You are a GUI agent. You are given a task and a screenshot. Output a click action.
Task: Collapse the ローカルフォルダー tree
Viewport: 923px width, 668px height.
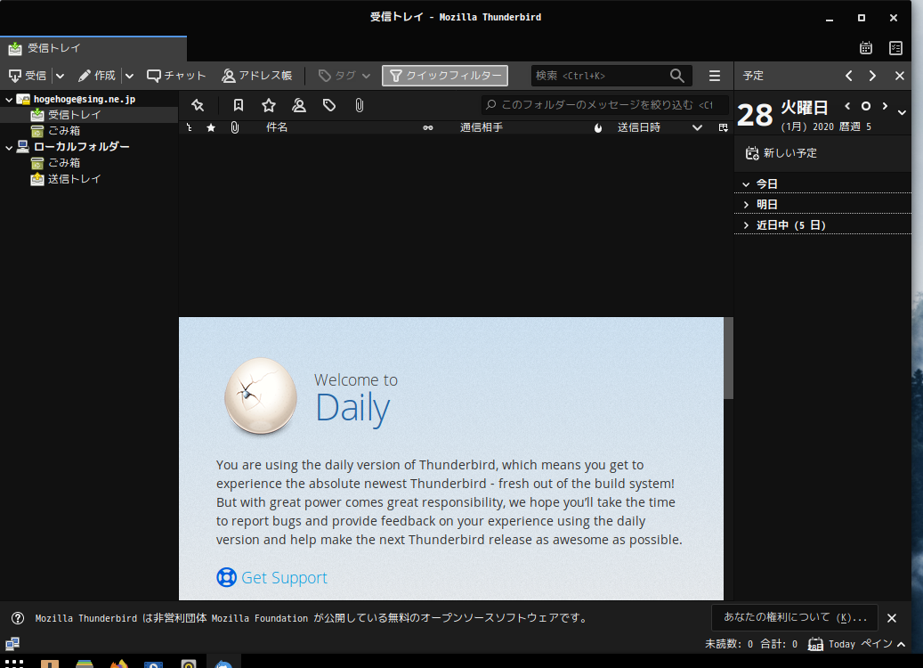[x=9, y=147]
